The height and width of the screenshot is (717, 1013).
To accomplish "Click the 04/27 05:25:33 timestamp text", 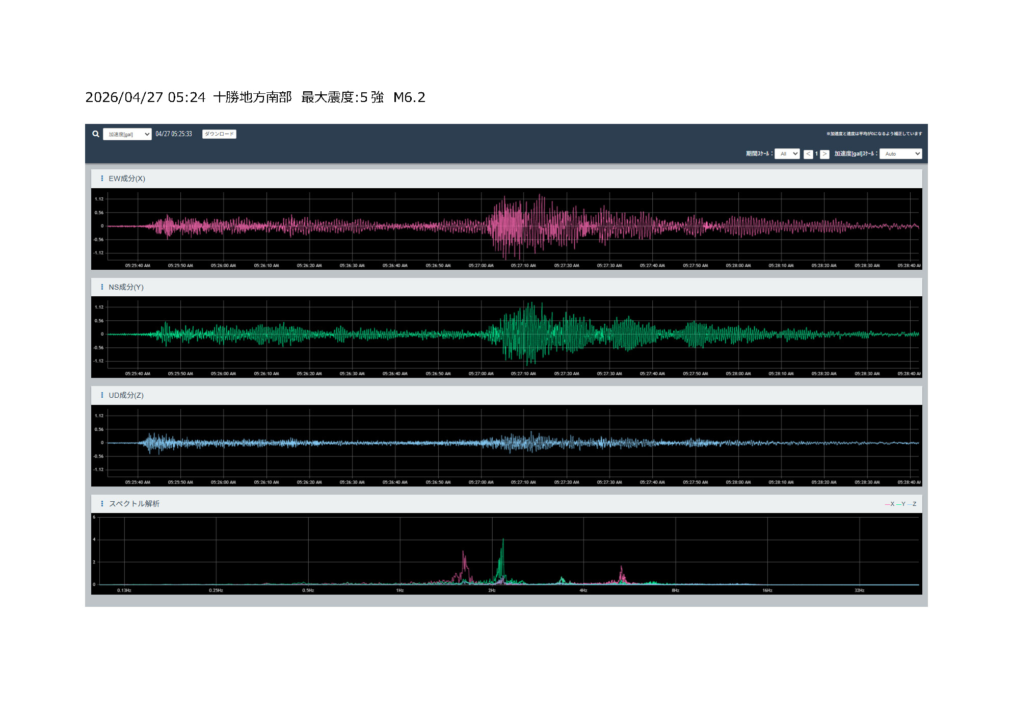I will tap(174, 134).
